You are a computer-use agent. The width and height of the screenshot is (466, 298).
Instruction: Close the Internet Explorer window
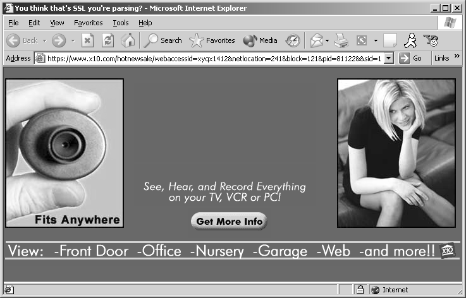pos(457,8)
